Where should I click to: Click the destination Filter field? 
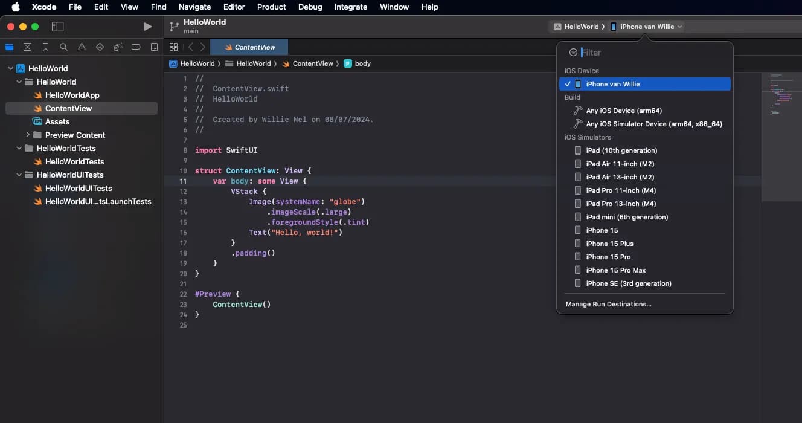pos(652,53)
